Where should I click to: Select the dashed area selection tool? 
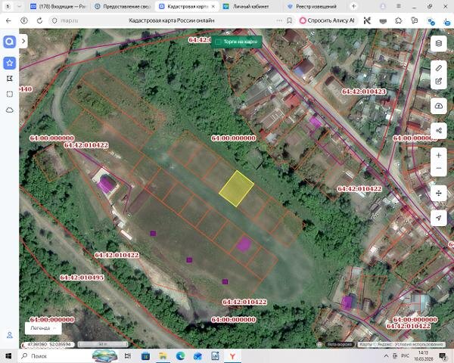pos(10,94)
